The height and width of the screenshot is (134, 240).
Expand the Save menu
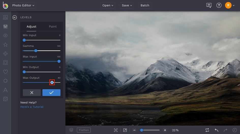point(127,5)
